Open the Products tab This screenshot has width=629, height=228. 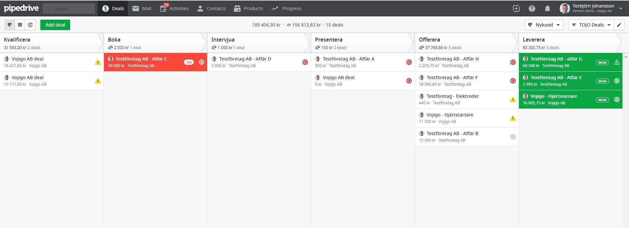tap(248, 9)
